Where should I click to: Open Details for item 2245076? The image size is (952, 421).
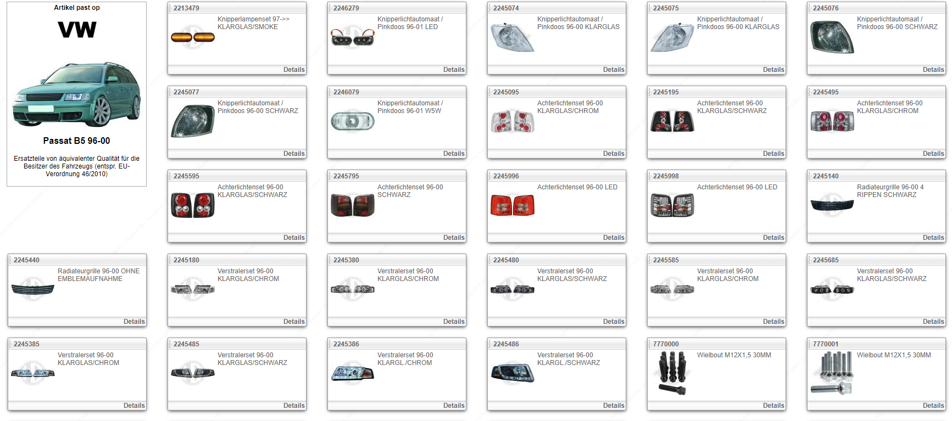click(x=933, y=70)
